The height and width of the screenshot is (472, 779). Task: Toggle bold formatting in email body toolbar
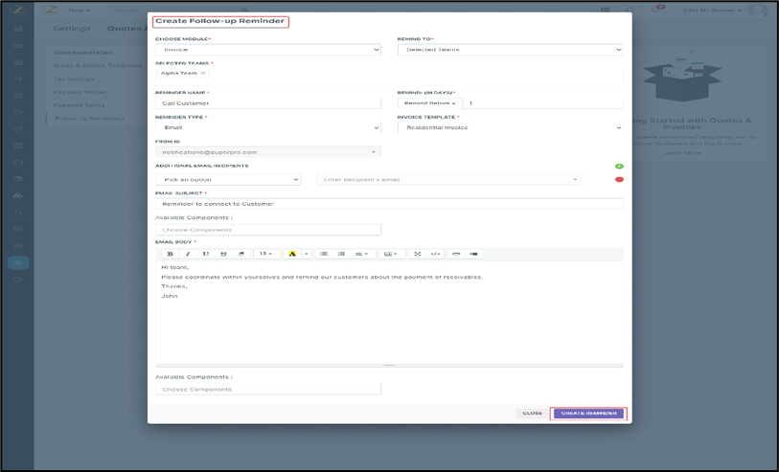[170, 254]
